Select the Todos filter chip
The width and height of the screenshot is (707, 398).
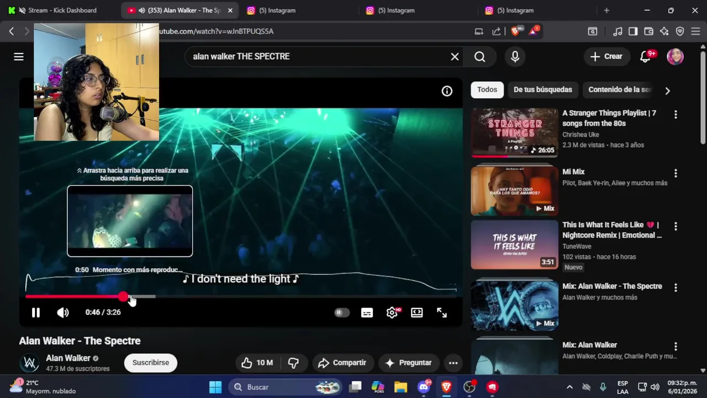[x=487, y=90]
